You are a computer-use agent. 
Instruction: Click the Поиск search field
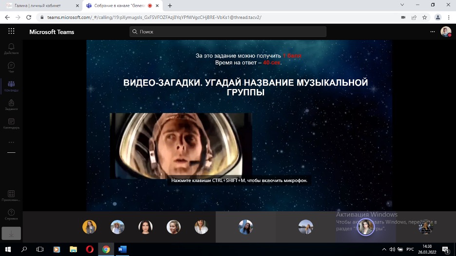[x=228, y=32]
